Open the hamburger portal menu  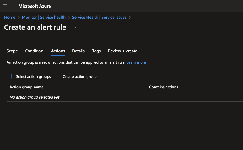pos(5,6)
